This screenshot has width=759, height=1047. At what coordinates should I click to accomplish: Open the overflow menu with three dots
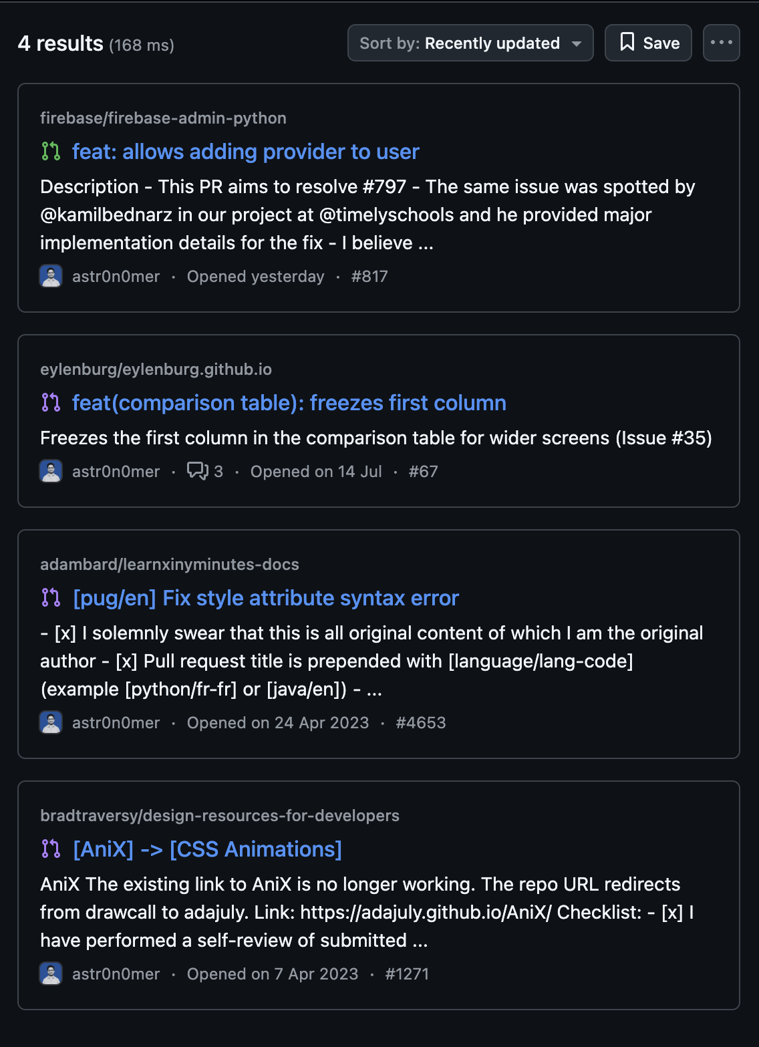tap(721, 42)
